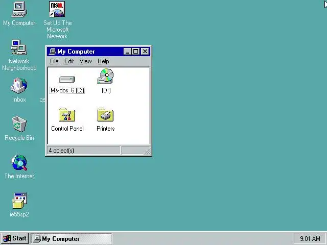Minimize the My Computer window
The image size is (327, 245).
[127, 51]
